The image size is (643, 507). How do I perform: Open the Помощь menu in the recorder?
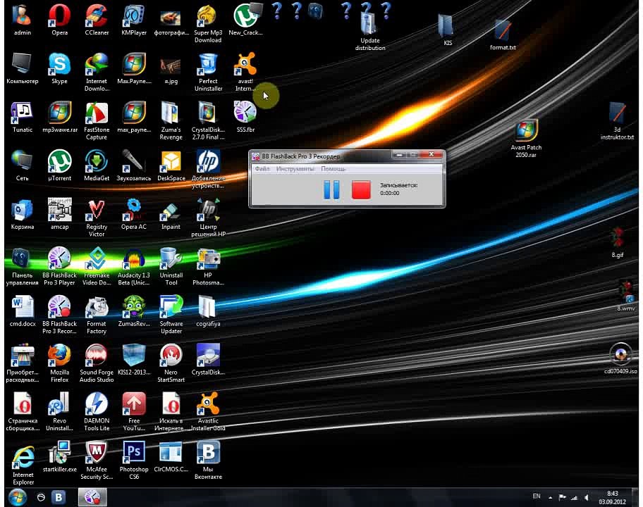point(333,169)
